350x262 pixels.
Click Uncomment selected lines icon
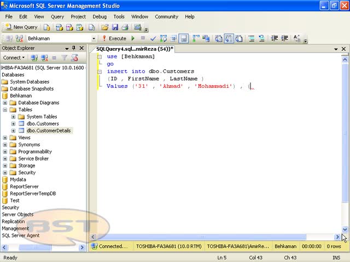[261, 39]
